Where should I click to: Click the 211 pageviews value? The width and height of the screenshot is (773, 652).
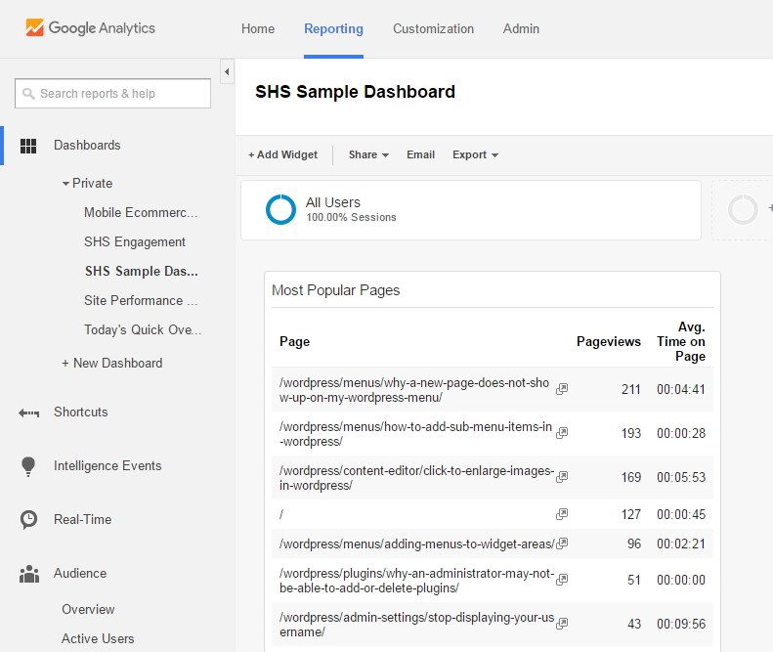pos(631,389)
